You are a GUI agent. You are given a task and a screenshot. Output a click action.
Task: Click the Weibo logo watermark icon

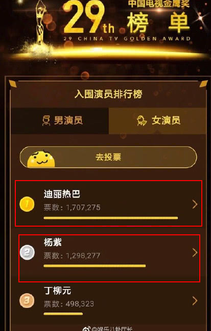(x=86, y=329)
